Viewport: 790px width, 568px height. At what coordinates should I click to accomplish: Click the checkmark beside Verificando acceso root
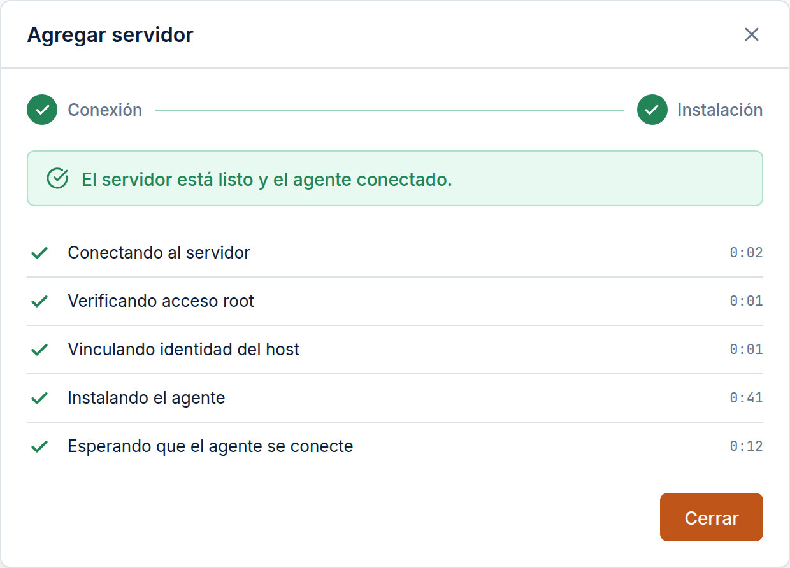(x=39, y=301)
